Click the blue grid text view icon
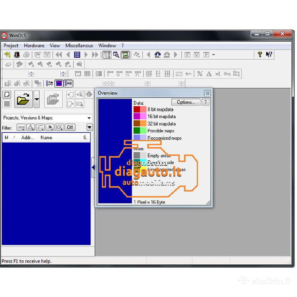The image size is (297, 297). [x=77, y=55]
